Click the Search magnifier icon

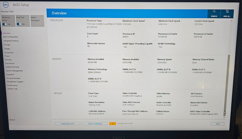coord(214,11)
